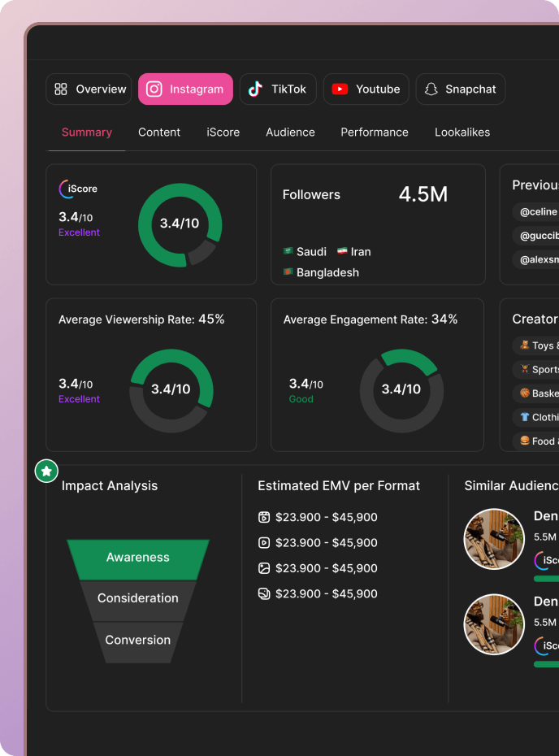Click the Youtube play icon
This screenshot has height=756, width=559.
(x=340, y=89)
